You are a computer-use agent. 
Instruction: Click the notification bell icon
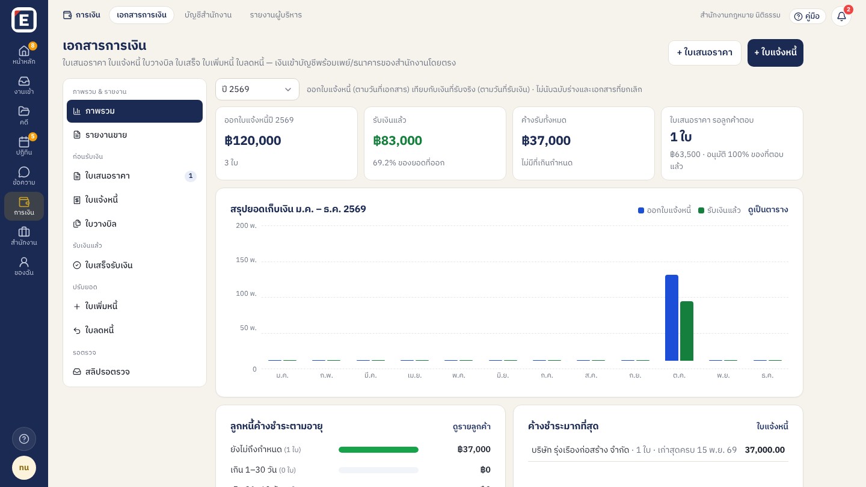pos(841,16)
